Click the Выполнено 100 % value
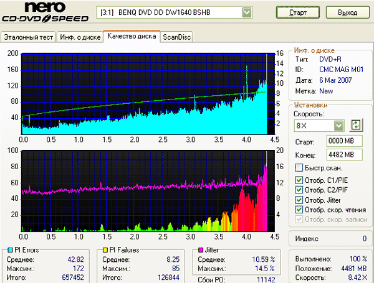This screenshot has width=374, height=283. pyautogui.click(x=358, y=259)
